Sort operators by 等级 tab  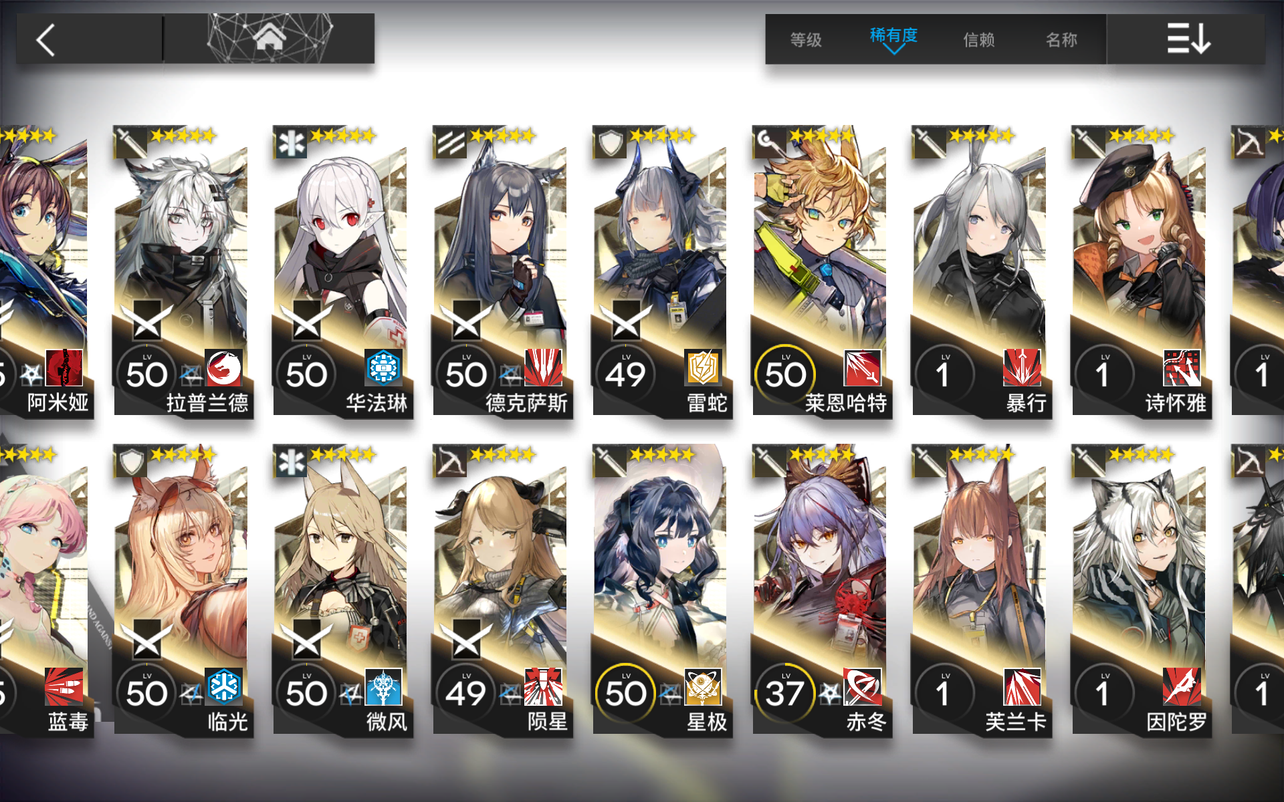tap(806, 40)
